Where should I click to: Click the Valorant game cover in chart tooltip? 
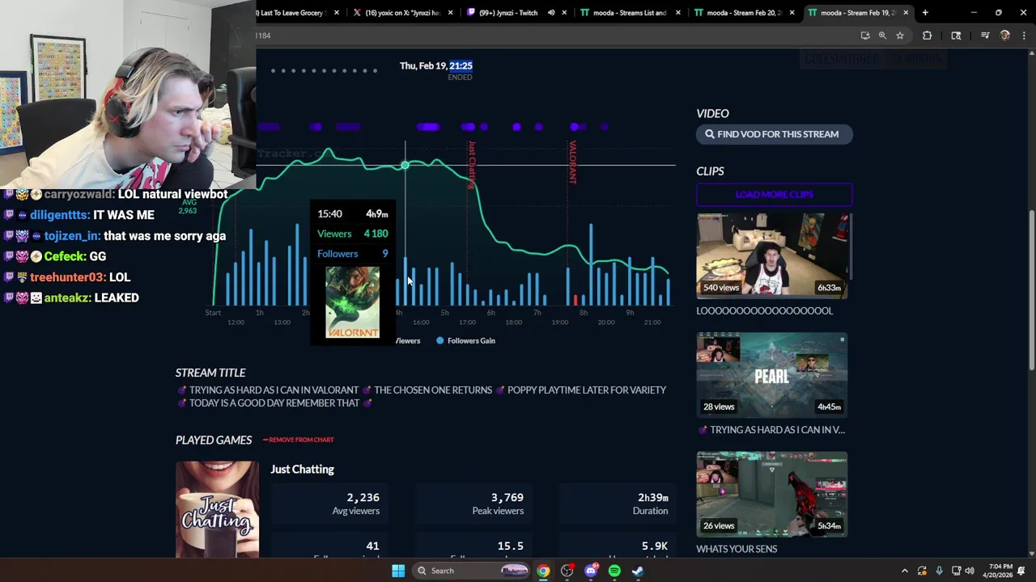tap(352, 302)
